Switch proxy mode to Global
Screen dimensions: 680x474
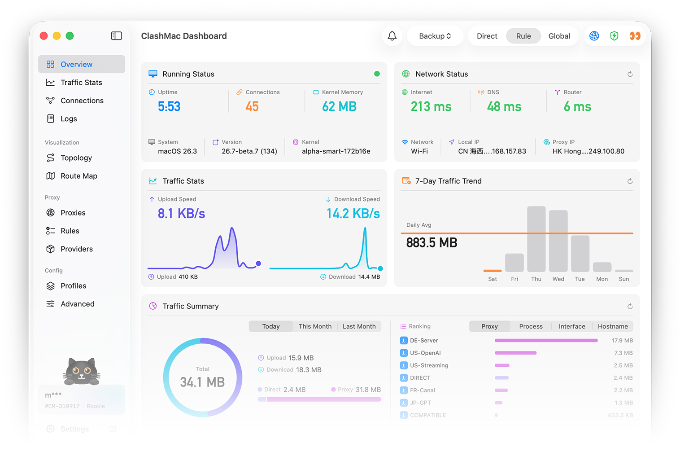click(x=559, y=36)
